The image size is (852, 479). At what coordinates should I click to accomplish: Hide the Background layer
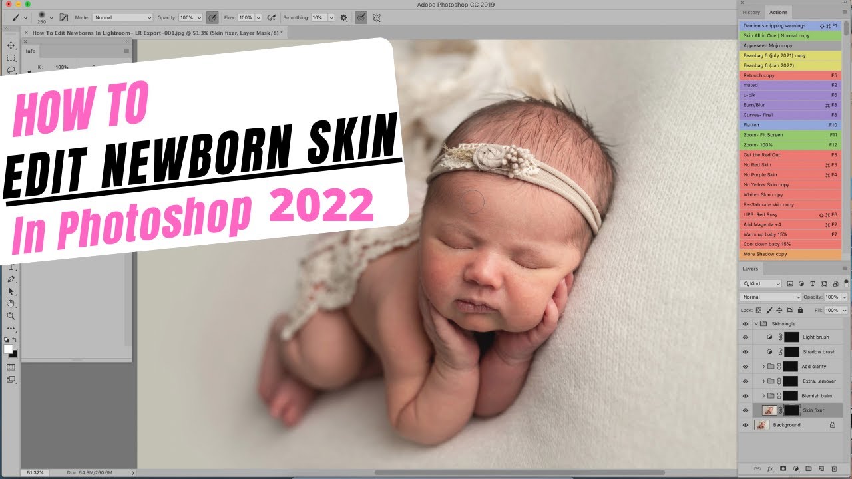coord(745,425)
